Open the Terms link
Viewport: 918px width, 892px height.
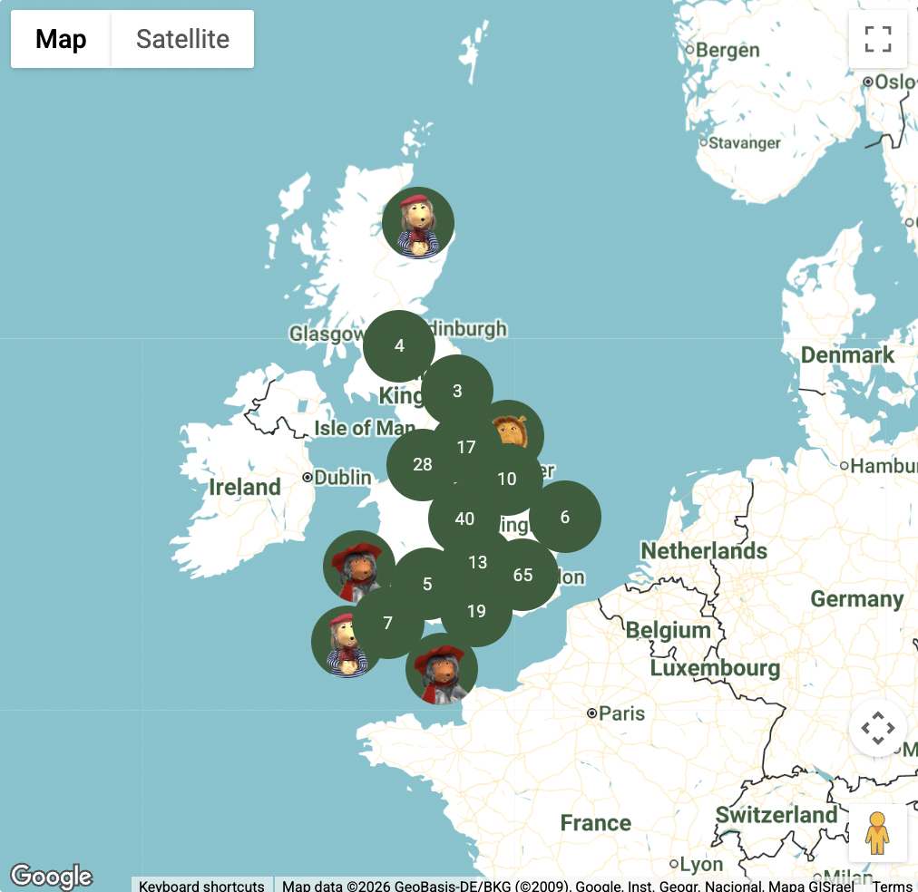point(893,886)
